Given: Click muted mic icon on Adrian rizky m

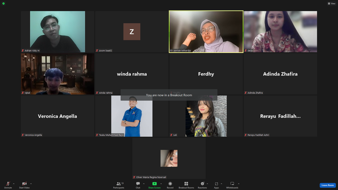Looking at the screenshot, I should pos(23,51).
